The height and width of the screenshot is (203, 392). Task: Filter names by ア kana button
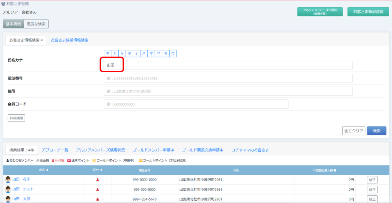[108, 54]
